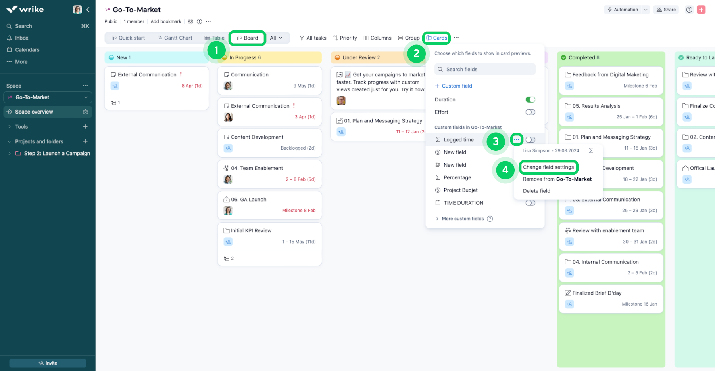Open the Priority sort option
Screen dimensions: 715x371
coord(345,38)
